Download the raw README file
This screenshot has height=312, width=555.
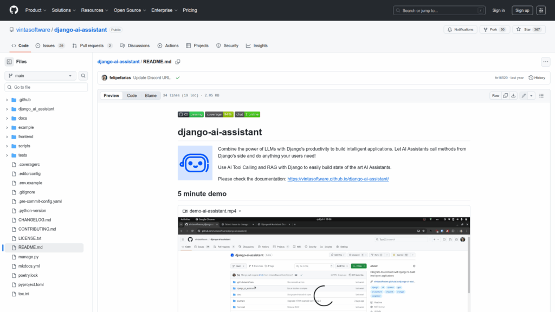point(514,95)
